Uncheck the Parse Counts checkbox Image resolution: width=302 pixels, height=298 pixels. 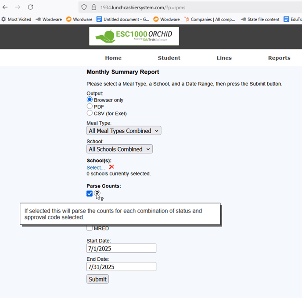(90, 193)
